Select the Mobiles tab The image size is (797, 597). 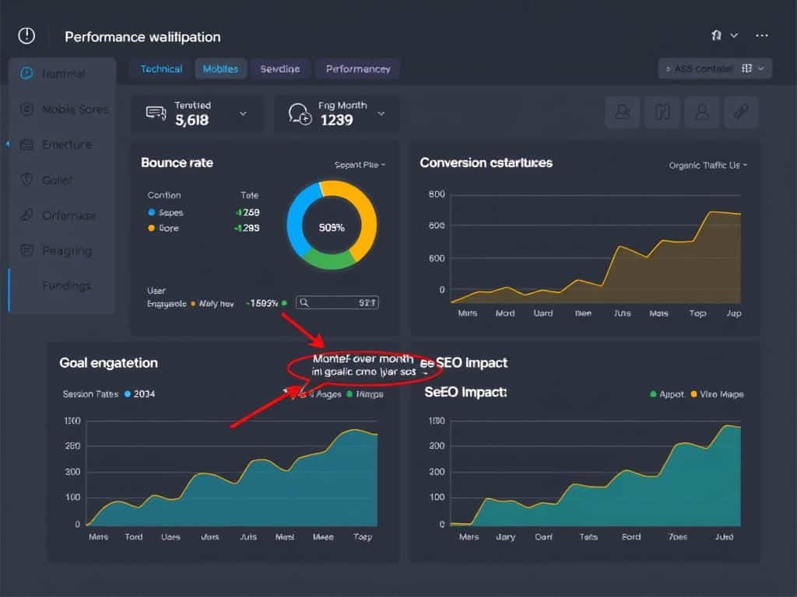220,68
